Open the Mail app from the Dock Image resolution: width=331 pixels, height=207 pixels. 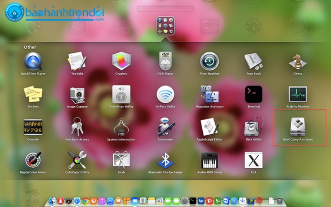pos(135,201)
